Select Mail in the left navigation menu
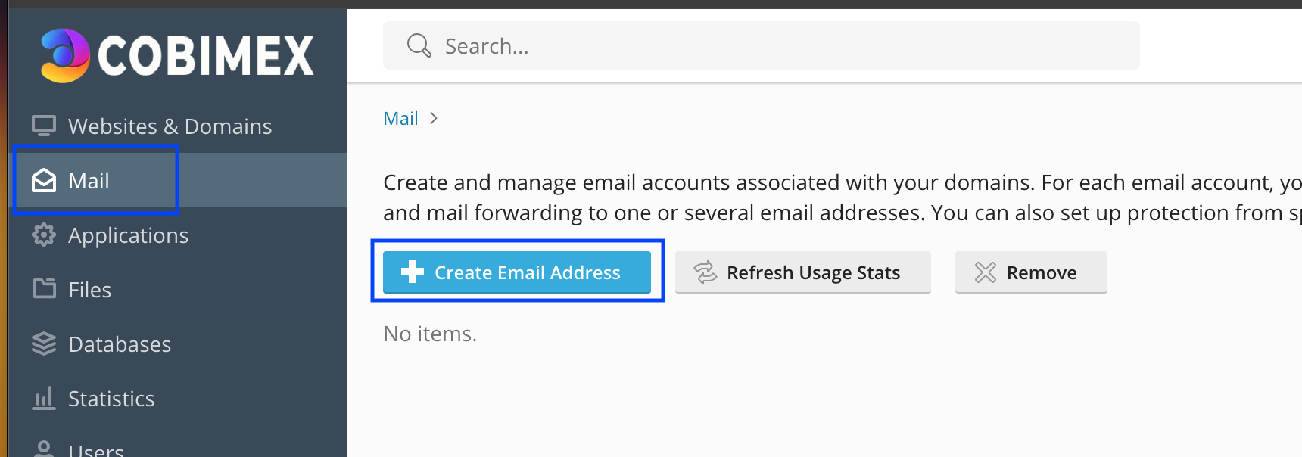Screen dimensions: 1302x457 (x=89, y=180)
